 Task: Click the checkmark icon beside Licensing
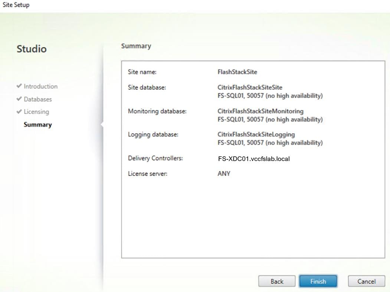click(19, 111)
